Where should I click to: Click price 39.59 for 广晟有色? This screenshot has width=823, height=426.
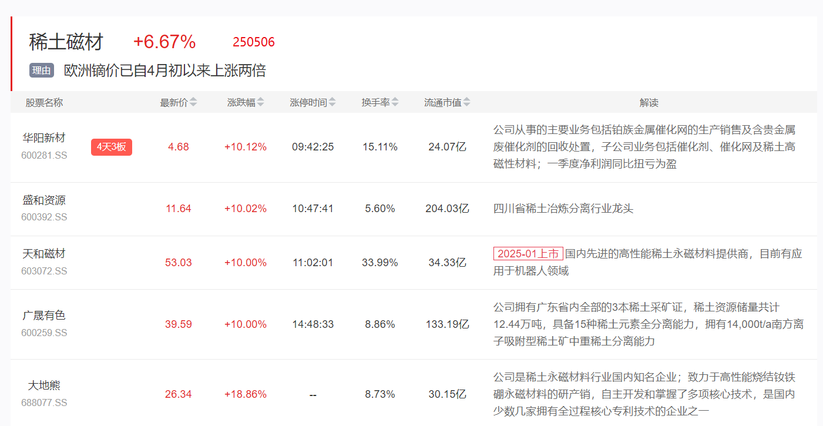point(179,324)
